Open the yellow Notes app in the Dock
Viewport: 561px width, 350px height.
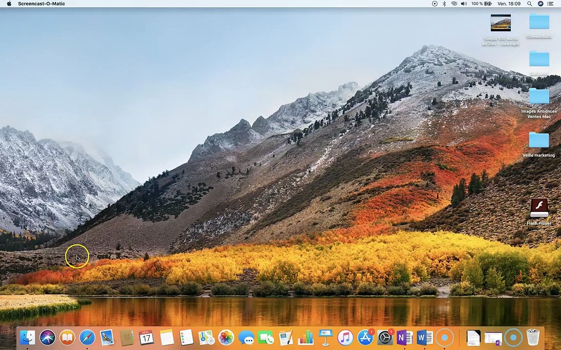tap(167, 337)
